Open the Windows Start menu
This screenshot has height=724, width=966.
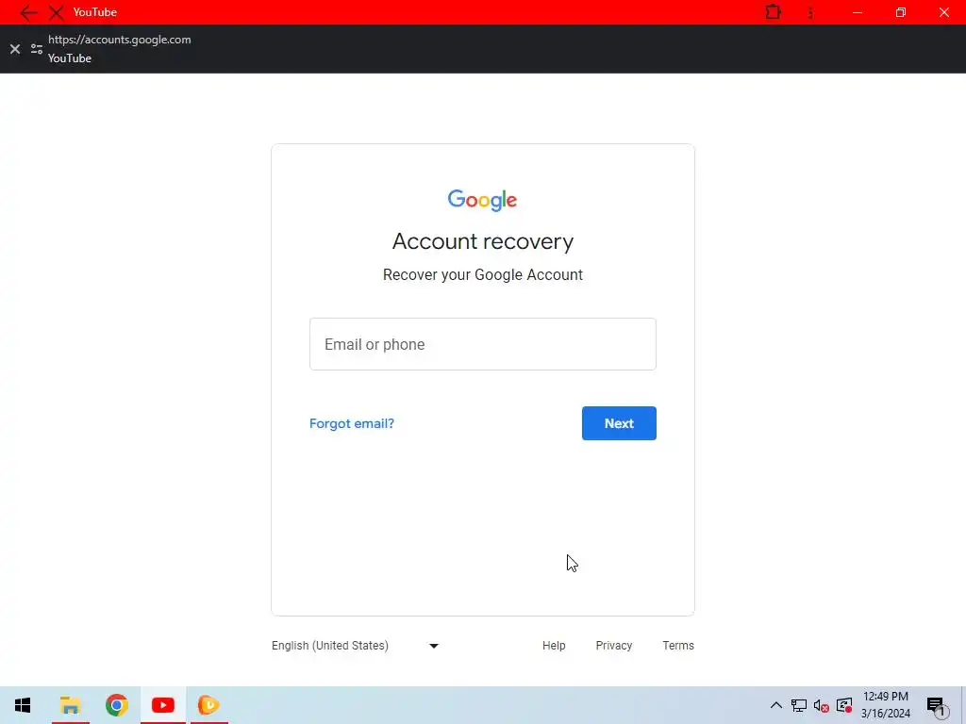(x=23, y=705)
